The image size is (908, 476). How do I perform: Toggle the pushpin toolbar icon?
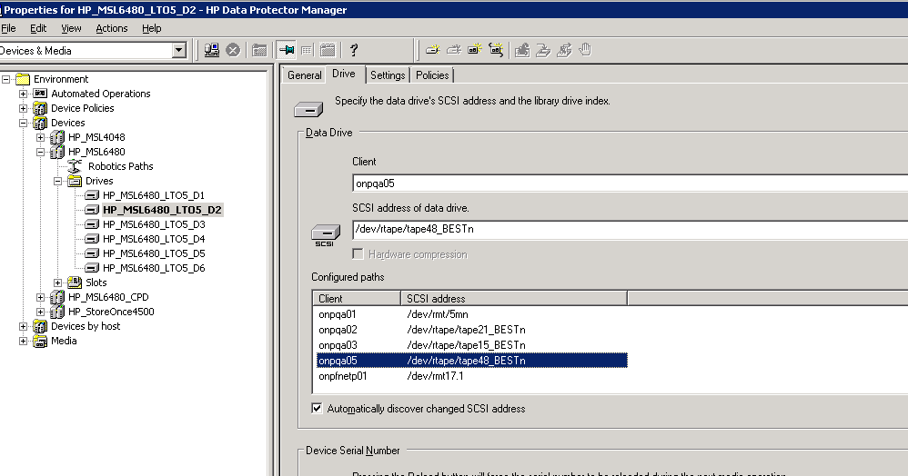pyautogui.click(x=286, y=50)
